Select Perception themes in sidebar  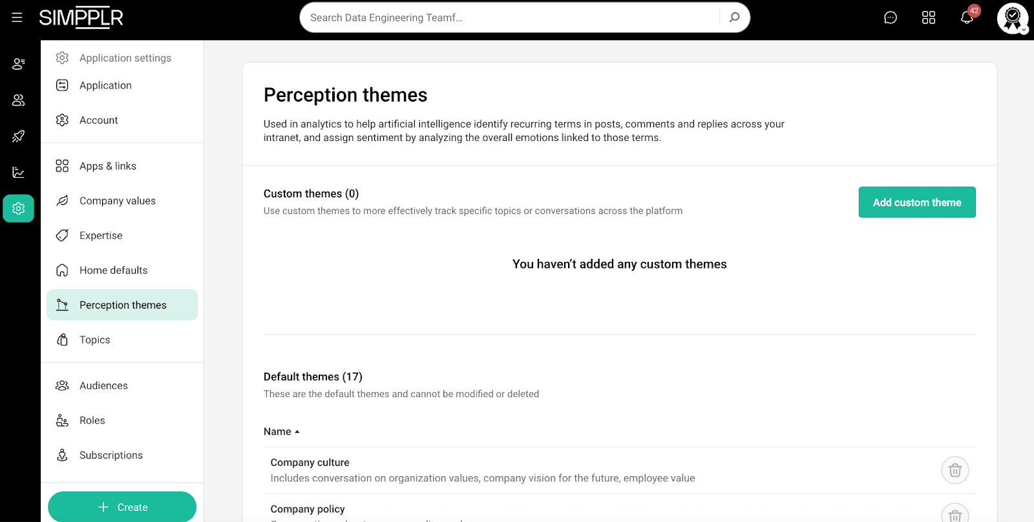pos(122,305)
